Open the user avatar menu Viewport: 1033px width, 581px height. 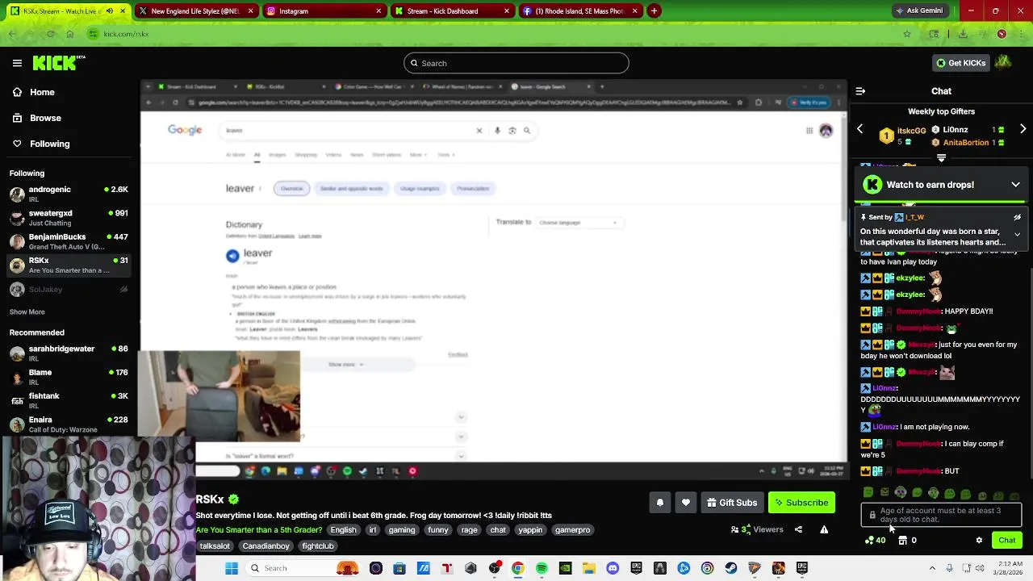pos(1003,62)
